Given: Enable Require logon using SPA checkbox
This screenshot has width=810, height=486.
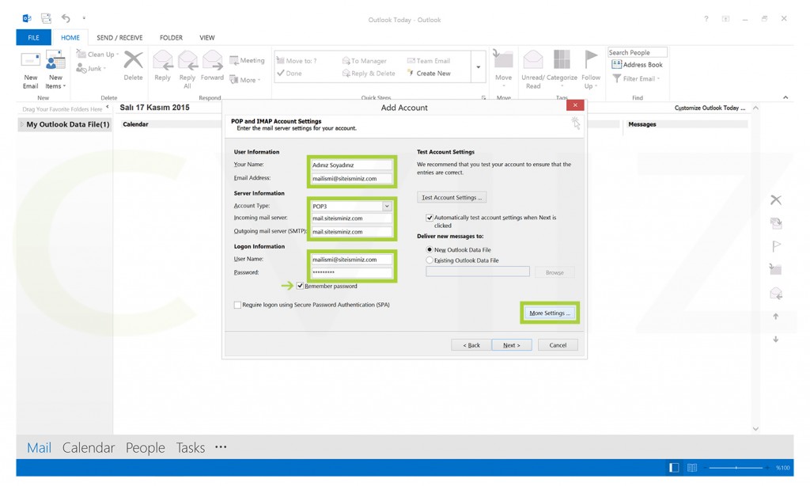Looking at the screenshot, I should click(x=237, y=305).
